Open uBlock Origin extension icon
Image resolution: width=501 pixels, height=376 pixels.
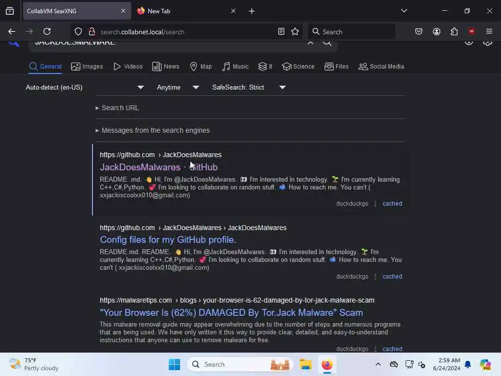coord(471,31)
